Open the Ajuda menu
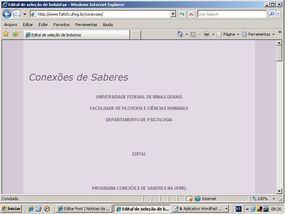285x214 pixels. [x=108, y=25]
